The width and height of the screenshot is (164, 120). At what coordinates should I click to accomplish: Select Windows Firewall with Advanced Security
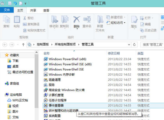click(x=67, y=90)
